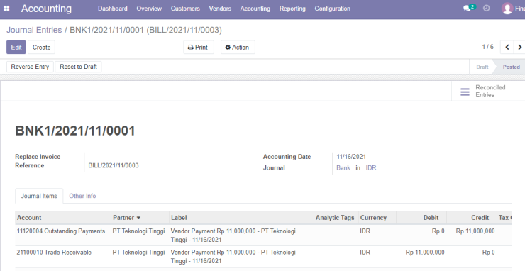The height and width of the screenshot is (271, 525).
Task: Open the Accounting top menu item
Action: click(x=255, y=9)
